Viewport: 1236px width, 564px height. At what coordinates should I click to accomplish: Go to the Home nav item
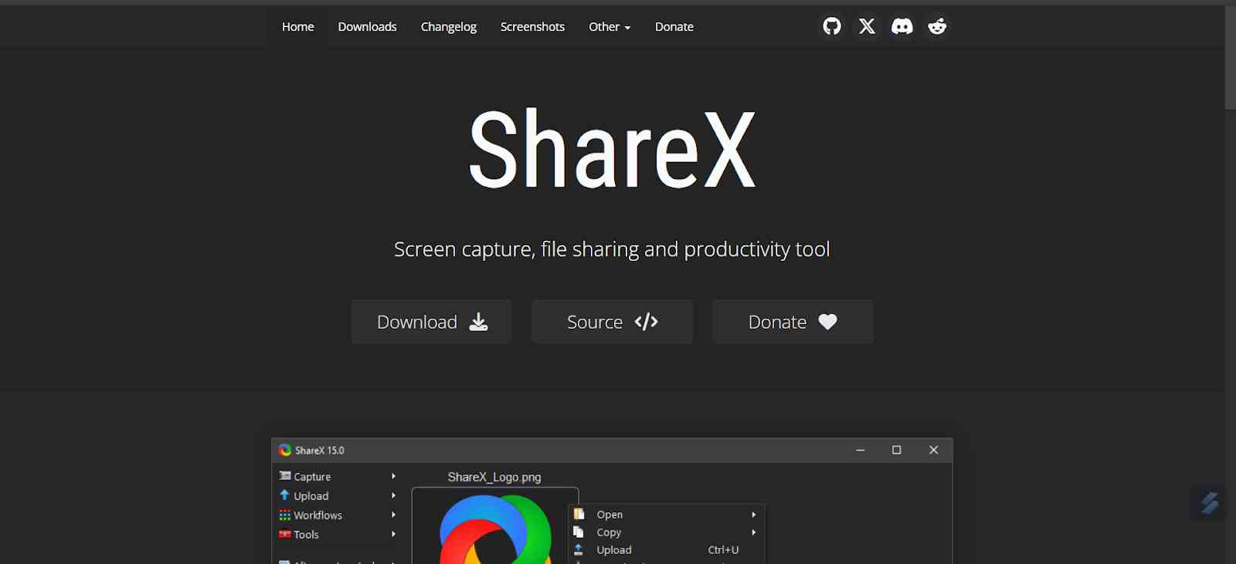[x=297, y=26]
